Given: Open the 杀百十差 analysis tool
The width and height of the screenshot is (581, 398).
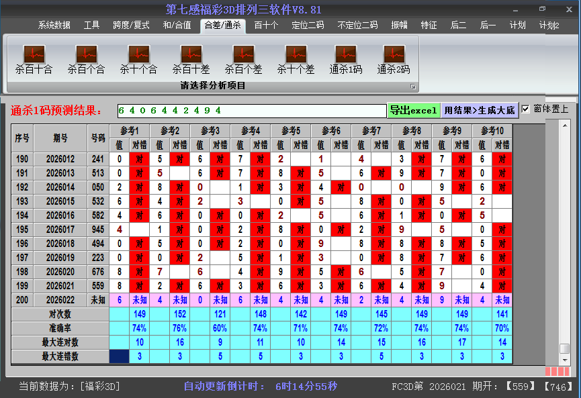Looking at the screenshot, I should [x=190, y=57].
